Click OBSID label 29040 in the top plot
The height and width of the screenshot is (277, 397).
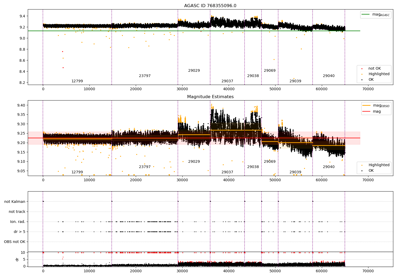(x=329, y=76)
